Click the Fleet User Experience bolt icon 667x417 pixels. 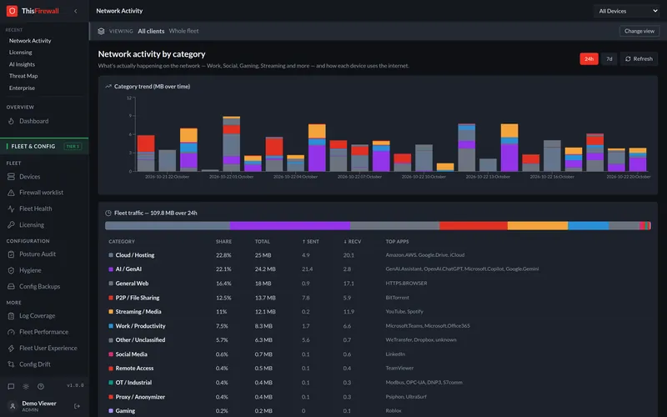(11, 348)
